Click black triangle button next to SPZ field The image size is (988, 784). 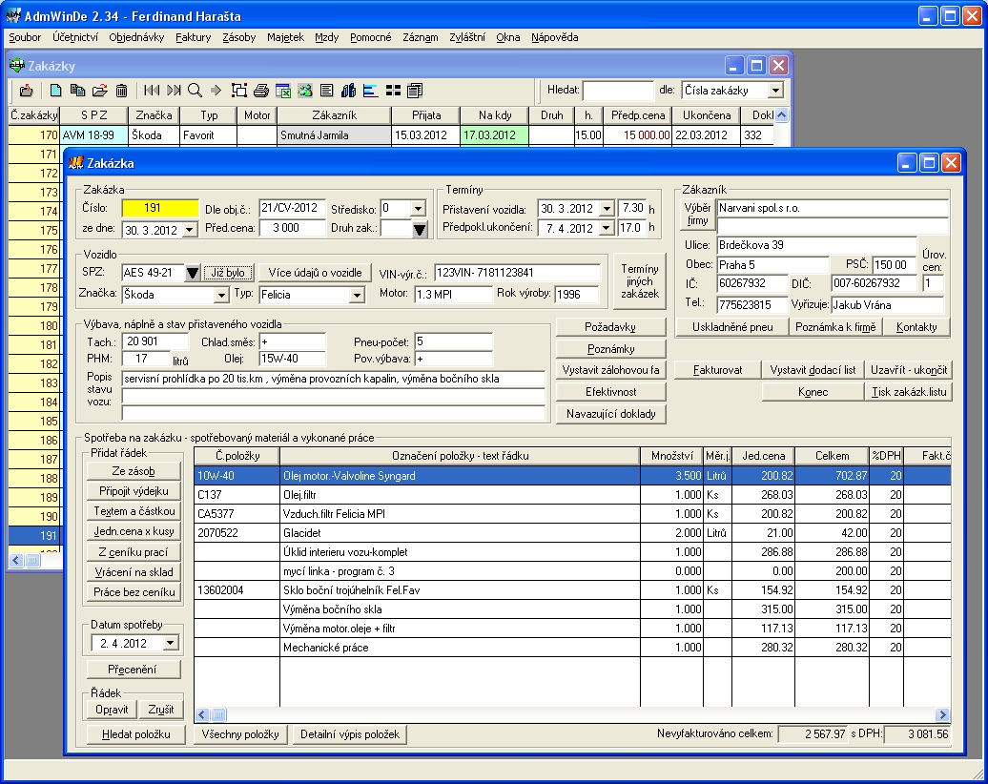point(193,274)
